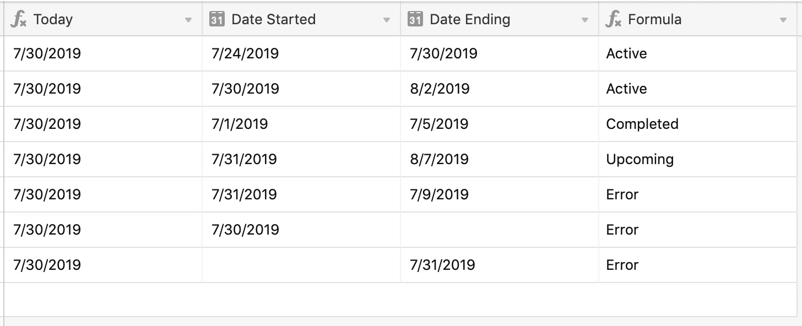Viewport: 802px width, 326px height.
Task: Select the cell showing Upcoming status
Action: point(697,159)
